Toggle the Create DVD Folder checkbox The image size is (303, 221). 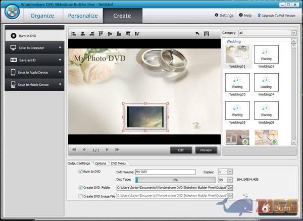(80, 187)
